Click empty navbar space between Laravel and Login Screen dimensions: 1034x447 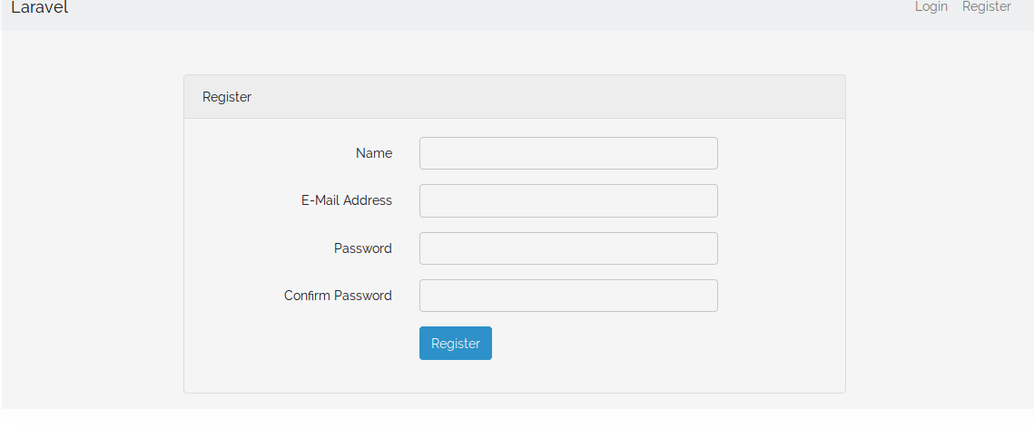point(490,13)
